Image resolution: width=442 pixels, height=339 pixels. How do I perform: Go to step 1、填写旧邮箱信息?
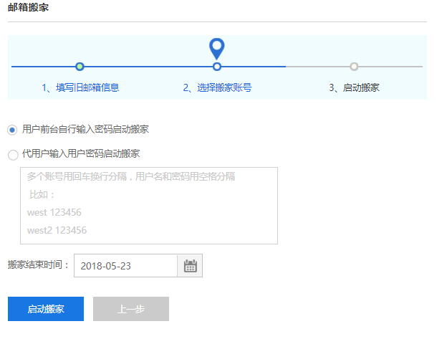[80, 88]
